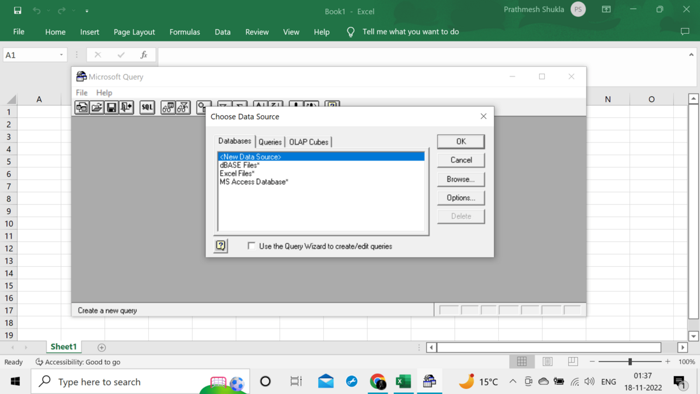Click zoom in plus icon
Screen dimensions: 700x394
(668, 362)
